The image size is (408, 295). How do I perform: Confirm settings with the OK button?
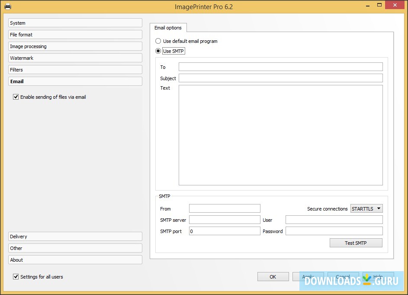coord(273,276)
